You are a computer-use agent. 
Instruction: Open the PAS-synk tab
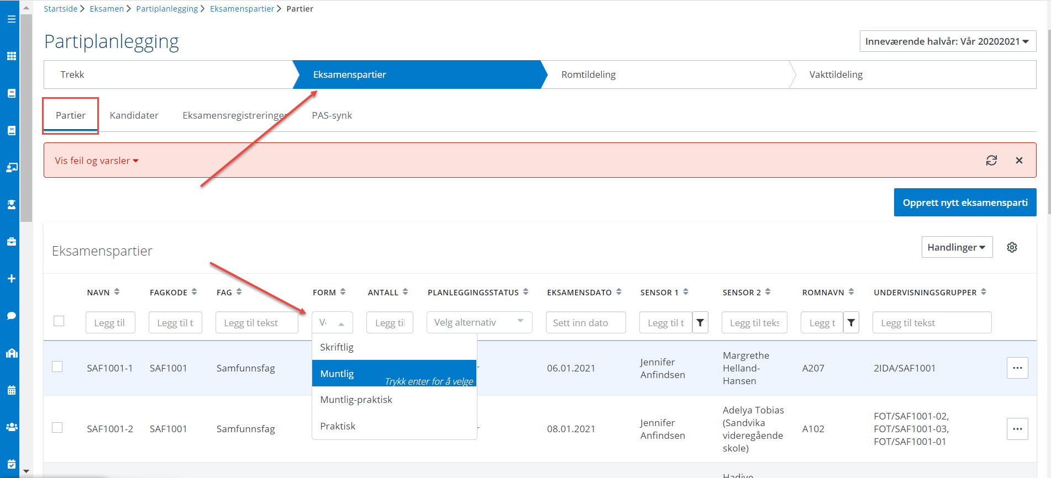(x=332, y=115)
